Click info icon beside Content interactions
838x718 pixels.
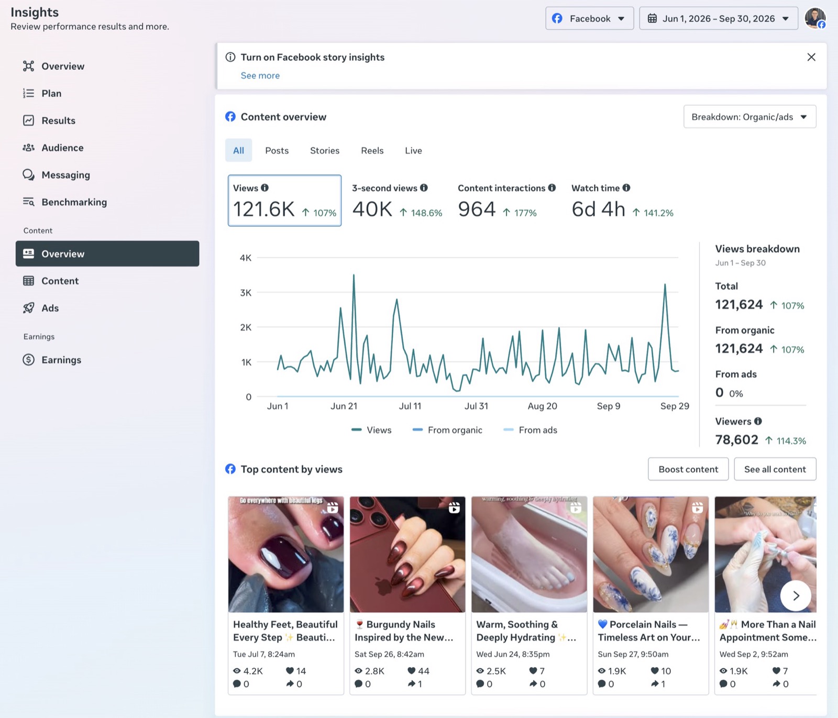tap(552, 187)
